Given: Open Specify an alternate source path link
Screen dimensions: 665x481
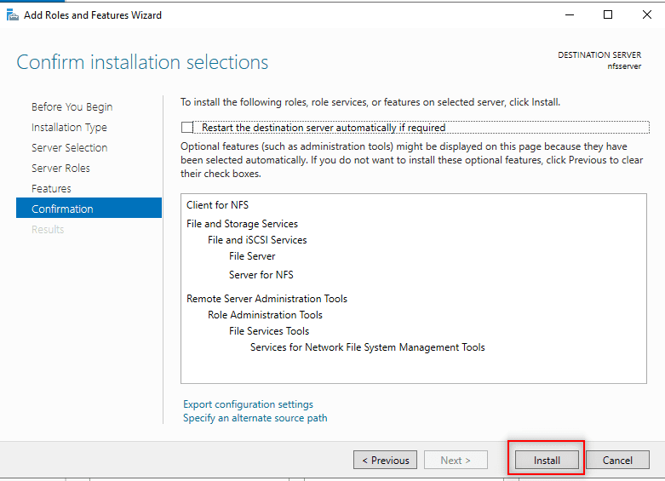Looking at the screenshot, I should pos(255,418).
